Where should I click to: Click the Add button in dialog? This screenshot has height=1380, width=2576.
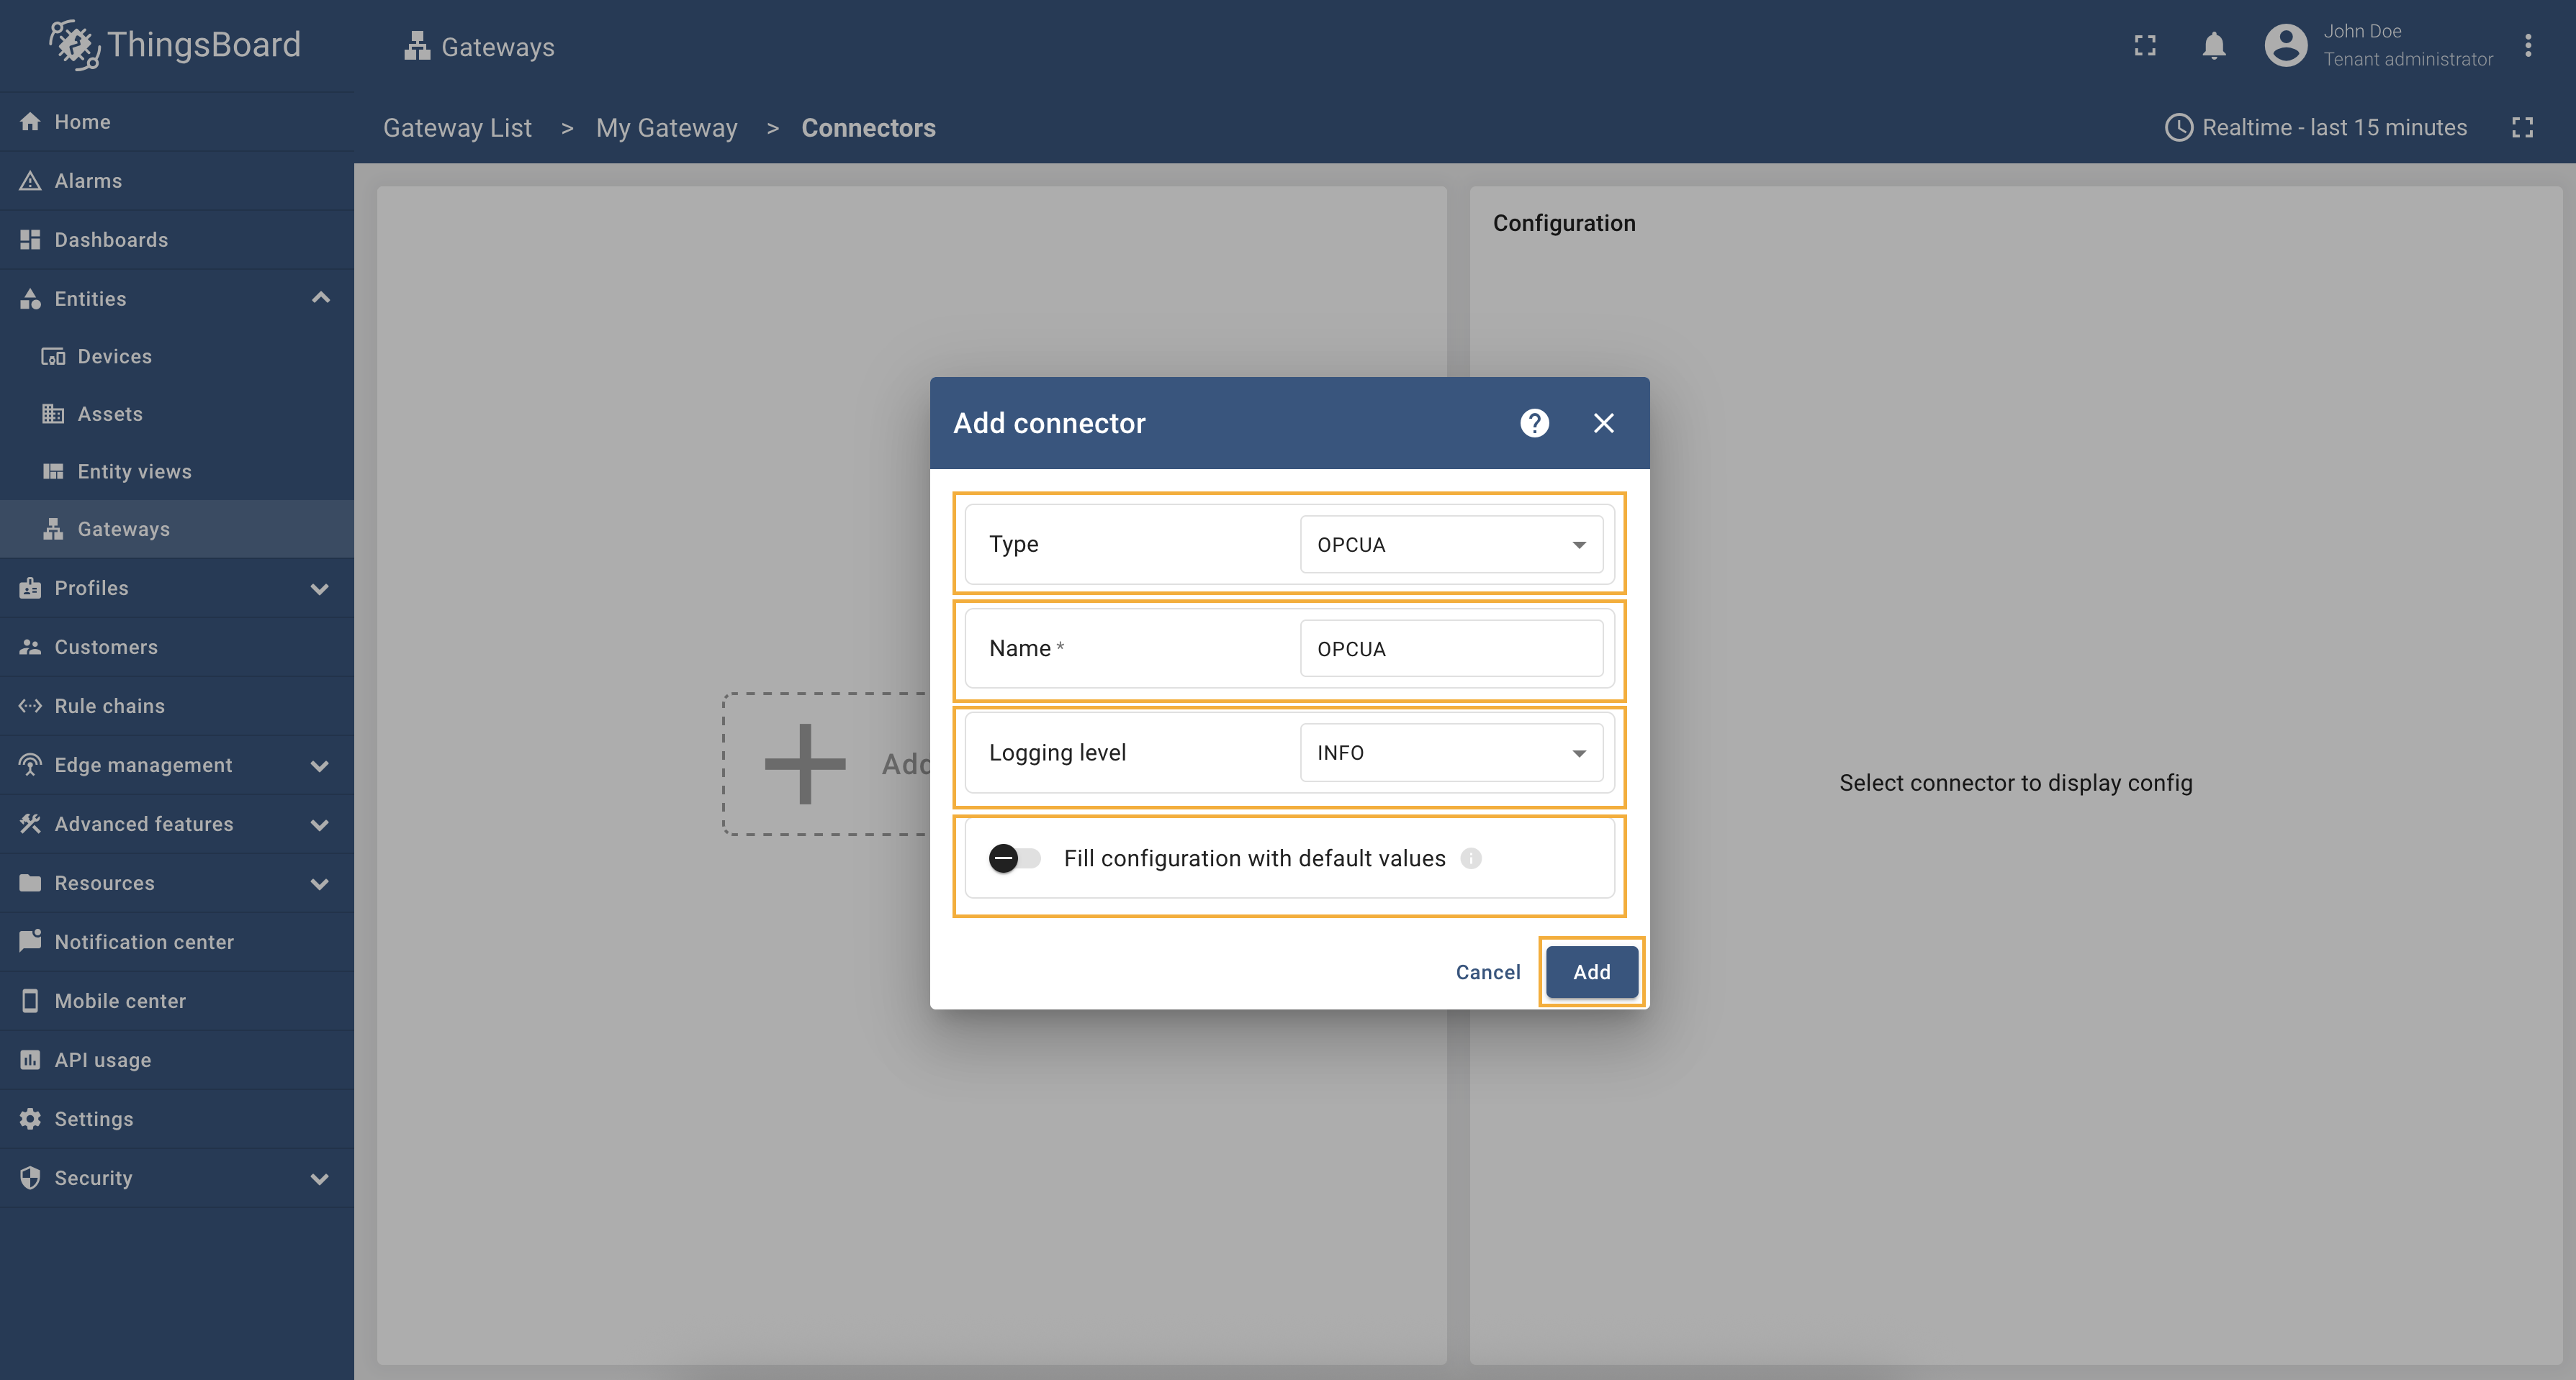tap(1591, 972)
